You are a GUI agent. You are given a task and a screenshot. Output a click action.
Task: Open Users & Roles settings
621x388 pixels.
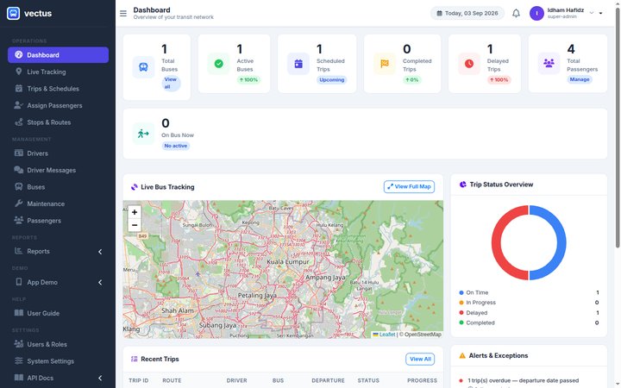pos(59,344)
